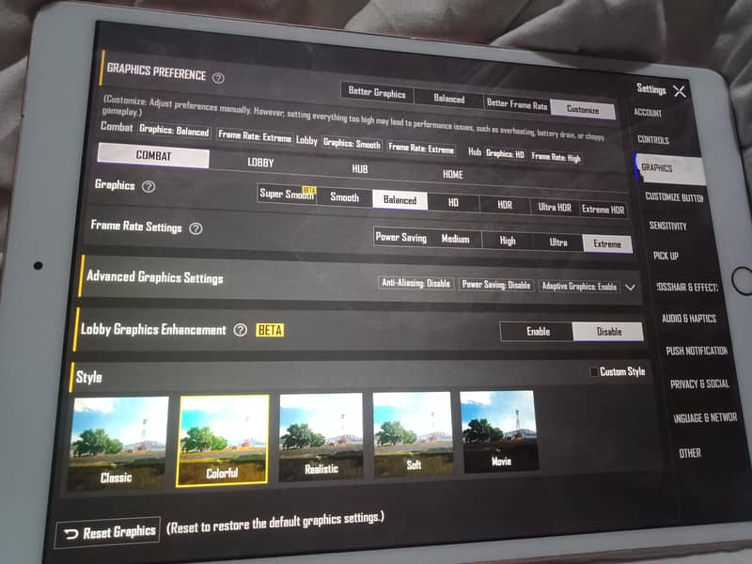The width and height of the screenshot is (752, 564).
Task: Close the Settings panel with X icon
Action: point(680,91)
